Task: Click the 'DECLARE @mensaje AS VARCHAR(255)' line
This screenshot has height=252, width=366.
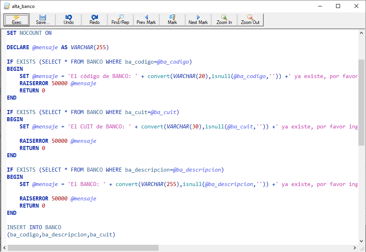Action: 58,48
